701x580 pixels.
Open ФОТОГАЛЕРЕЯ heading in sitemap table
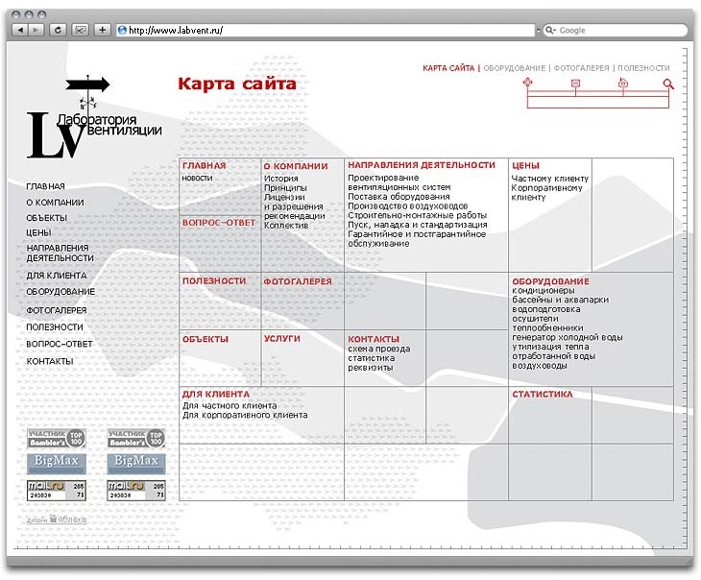click(x=298, y=281)
